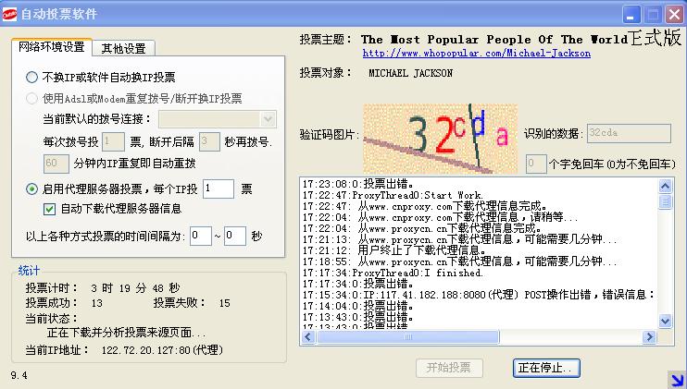Click the version number 9.4 text
This screenshot has height=389, width=687.
19,375
